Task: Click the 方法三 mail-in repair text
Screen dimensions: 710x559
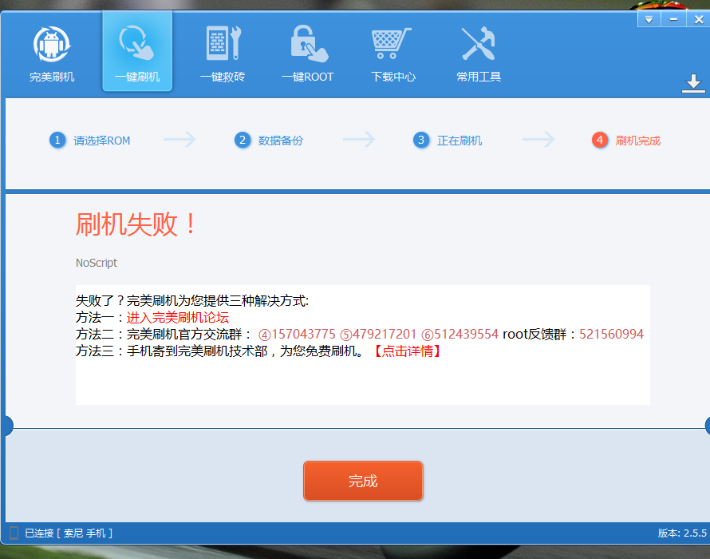Action: pos(219,351)
